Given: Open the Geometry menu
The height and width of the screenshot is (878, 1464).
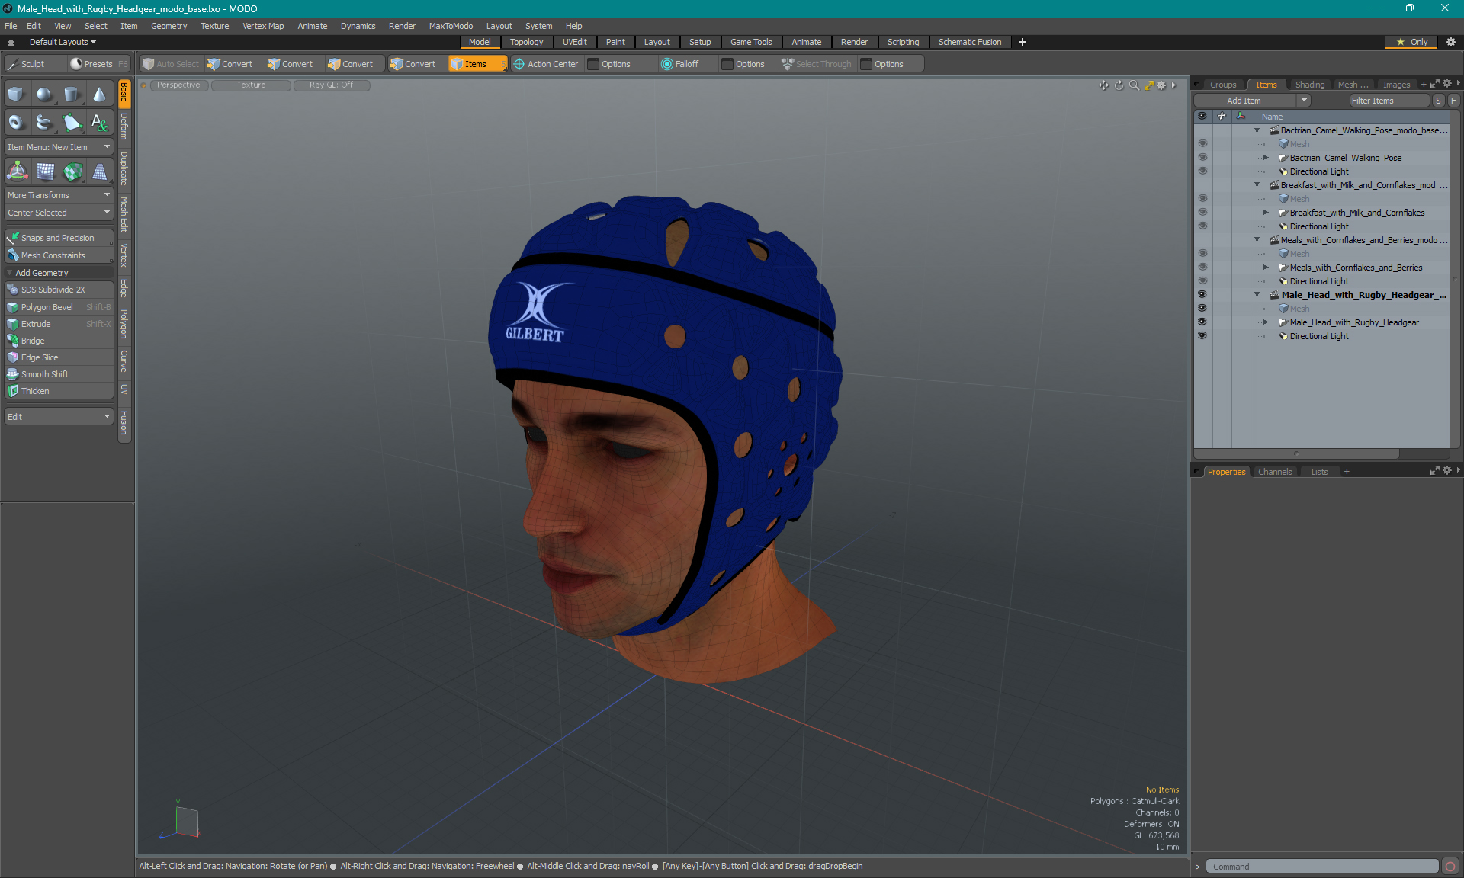Looking at the screenshot, I should (169, 26).
